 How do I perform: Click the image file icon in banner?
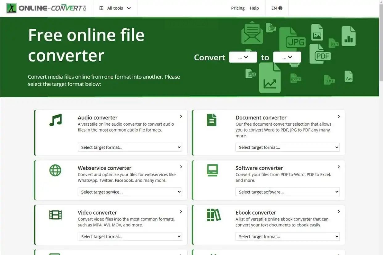[317, 32]
